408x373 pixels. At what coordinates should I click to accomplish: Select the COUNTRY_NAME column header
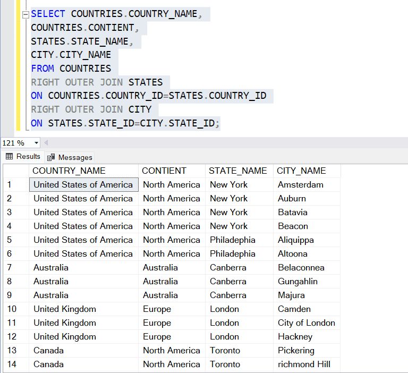(83, 171)
